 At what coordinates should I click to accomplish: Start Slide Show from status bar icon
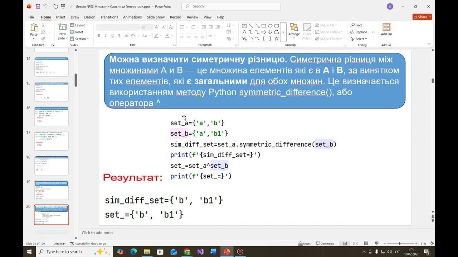coord(376,243)
